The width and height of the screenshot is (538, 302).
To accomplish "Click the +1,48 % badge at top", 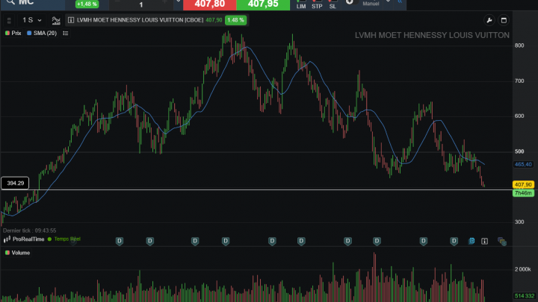I will [87, 4].
